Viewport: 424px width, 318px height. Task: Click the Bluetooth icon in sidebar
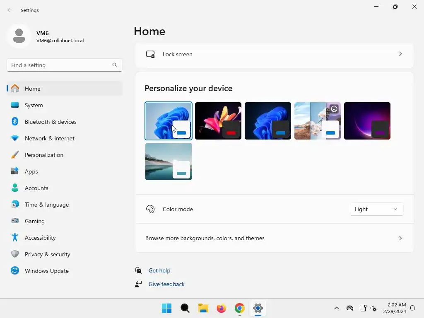15,121
